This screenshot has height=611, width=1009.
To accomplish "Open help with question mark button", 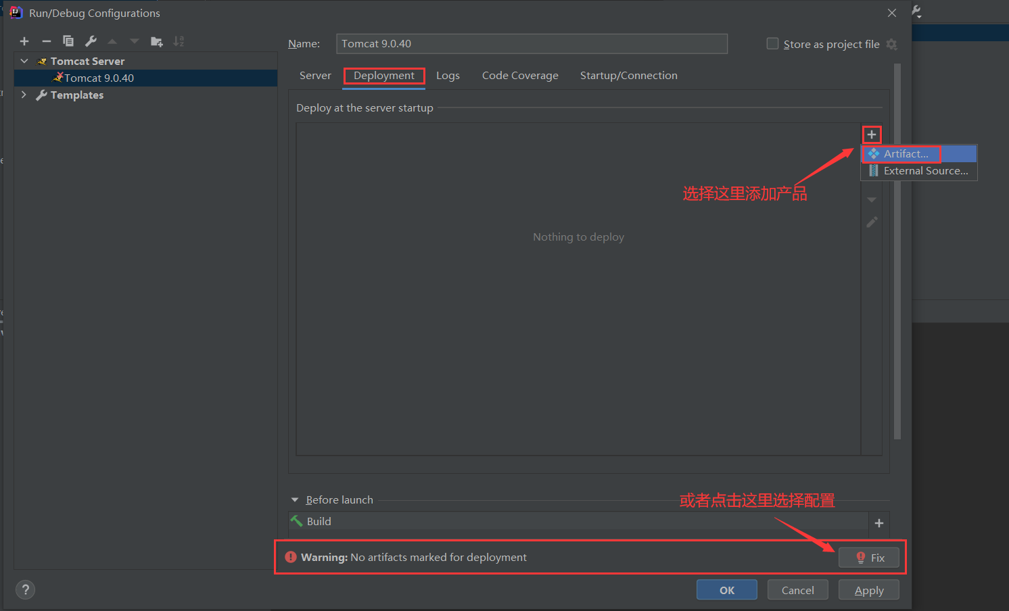I will [26, 589].
